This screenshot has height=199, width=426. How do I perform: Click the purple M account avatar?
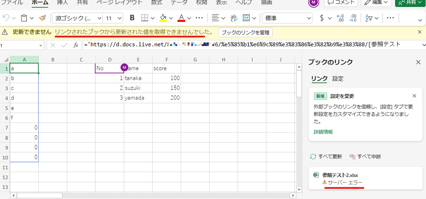click(x=314, y=2)
